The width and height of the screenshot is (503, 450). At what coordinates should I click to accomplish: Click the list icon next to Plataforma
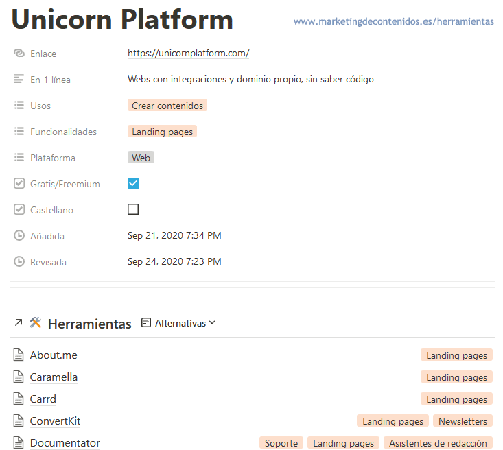pyautogui.click(x=19, y=157)
